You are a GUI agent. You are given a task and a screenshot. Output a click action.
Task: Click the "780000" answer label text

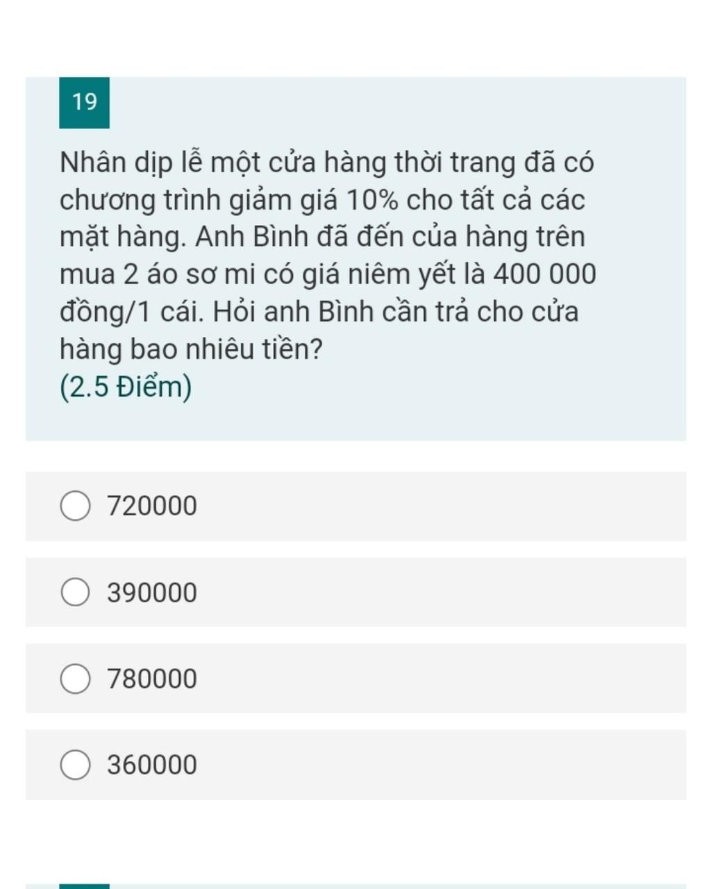(152, 679)
